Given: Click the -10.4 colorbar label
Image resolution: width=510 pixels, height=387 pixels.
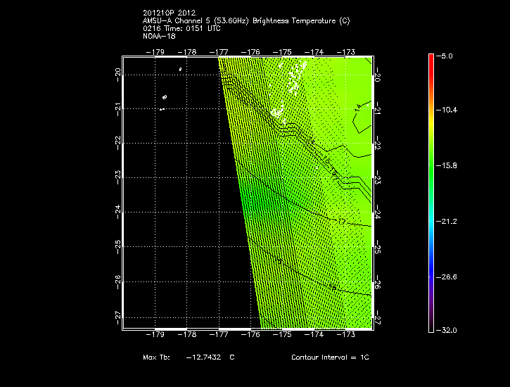Looking at the screenshot, I should tap(447, 110).
